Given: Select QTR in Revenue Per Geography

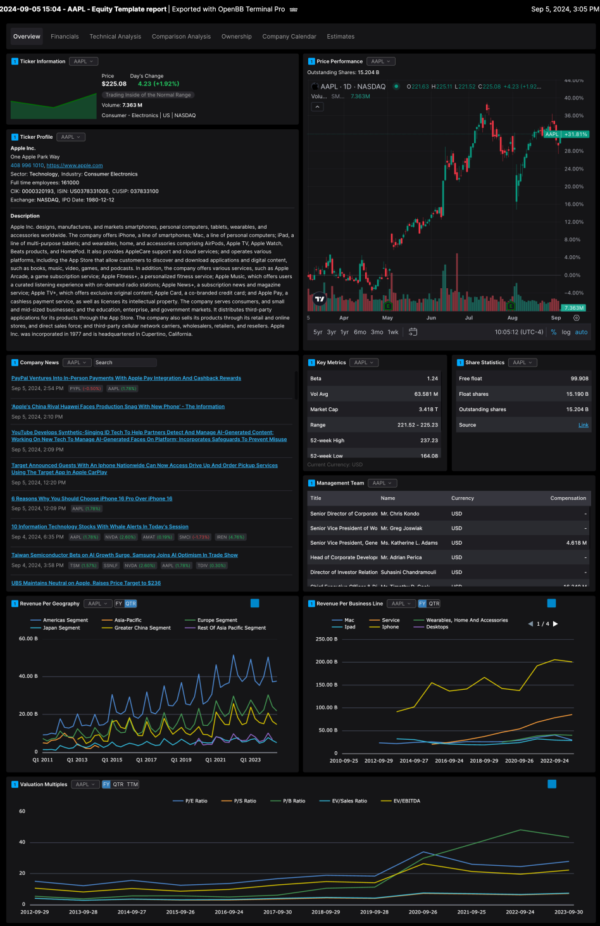Looking at the screenshot, I should tap(130, 604).
